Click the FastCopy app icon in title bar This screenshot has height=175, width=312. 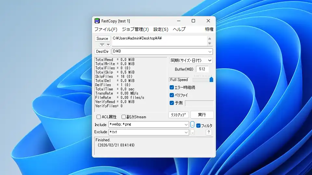coord(97,21)
